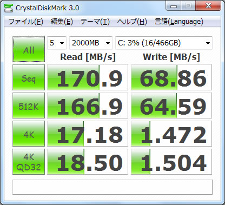Start the 512K benchmark test
225x205 pixels.
click(x=29, y=105)
